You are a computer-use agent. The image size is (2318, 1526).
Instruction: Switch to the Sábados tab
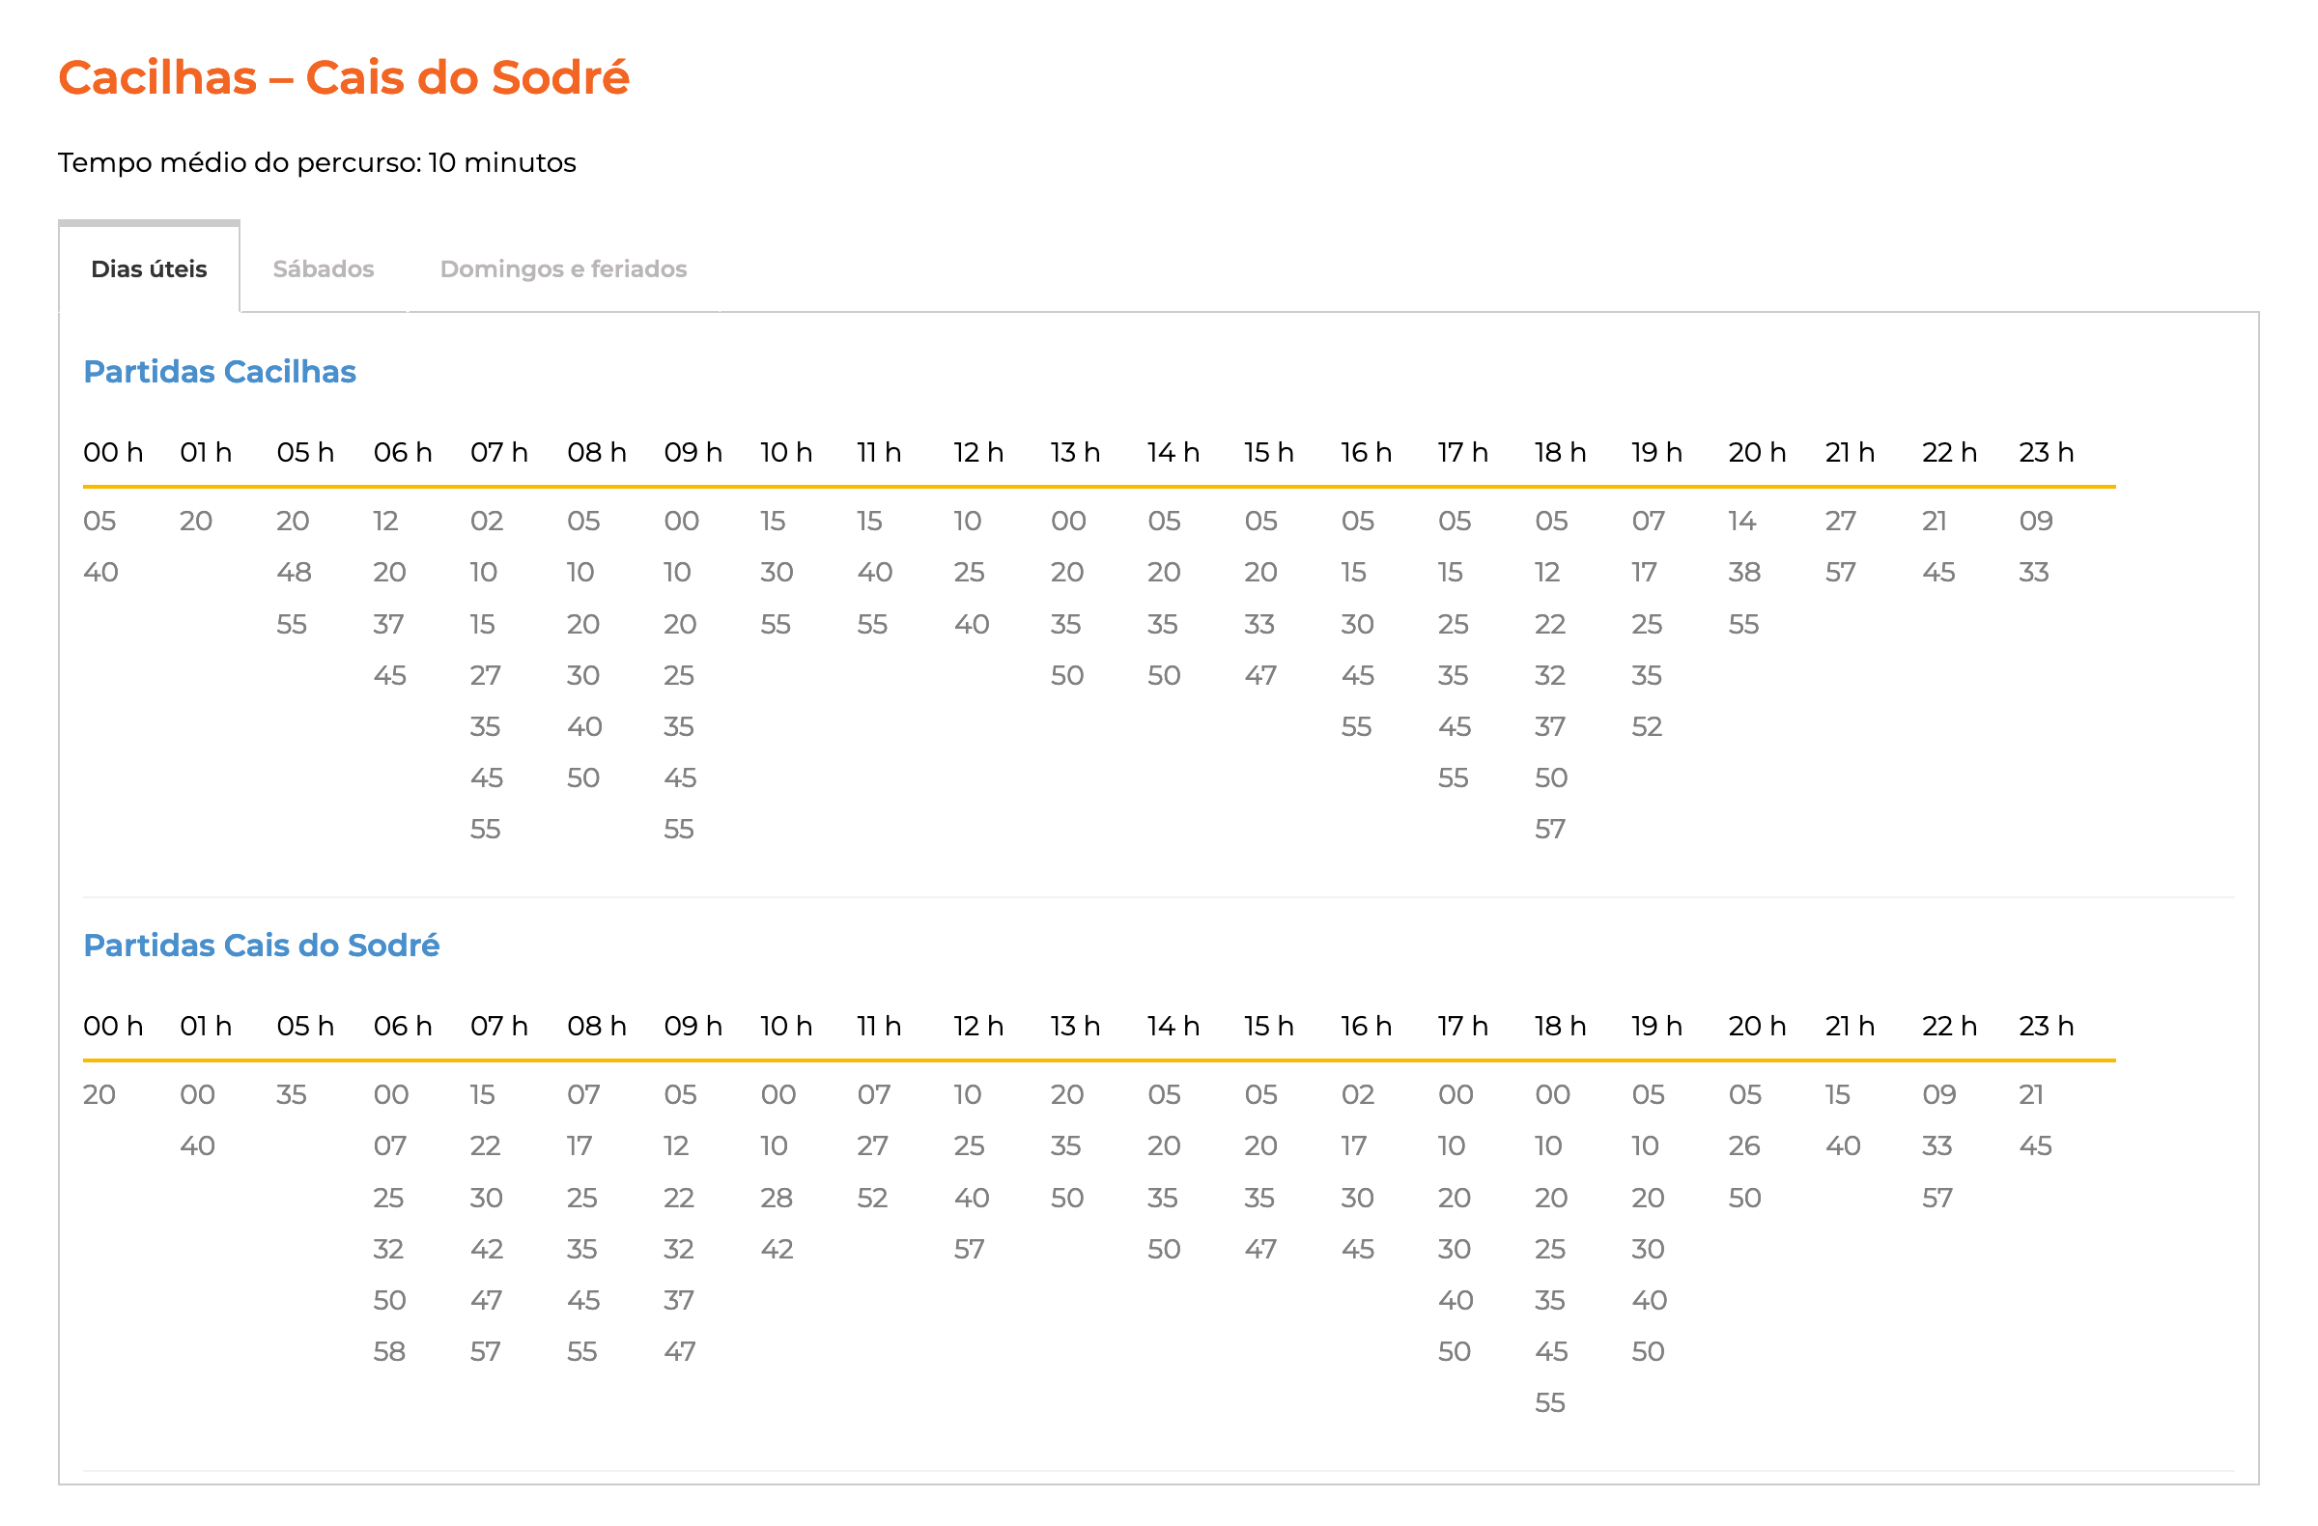pyautogui.click(x=324, y=268)
